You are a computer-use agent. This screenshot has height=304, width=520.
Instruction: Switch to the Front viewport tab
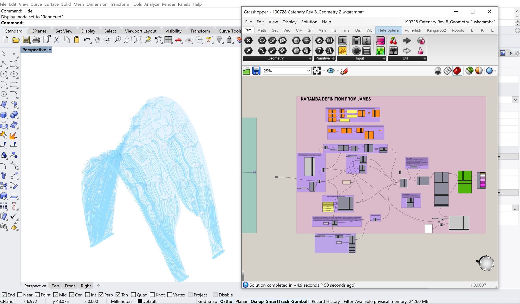click(70, 286)
